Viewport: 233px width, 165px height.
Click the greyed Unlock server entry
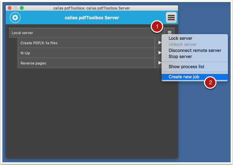tap(195, 45)
